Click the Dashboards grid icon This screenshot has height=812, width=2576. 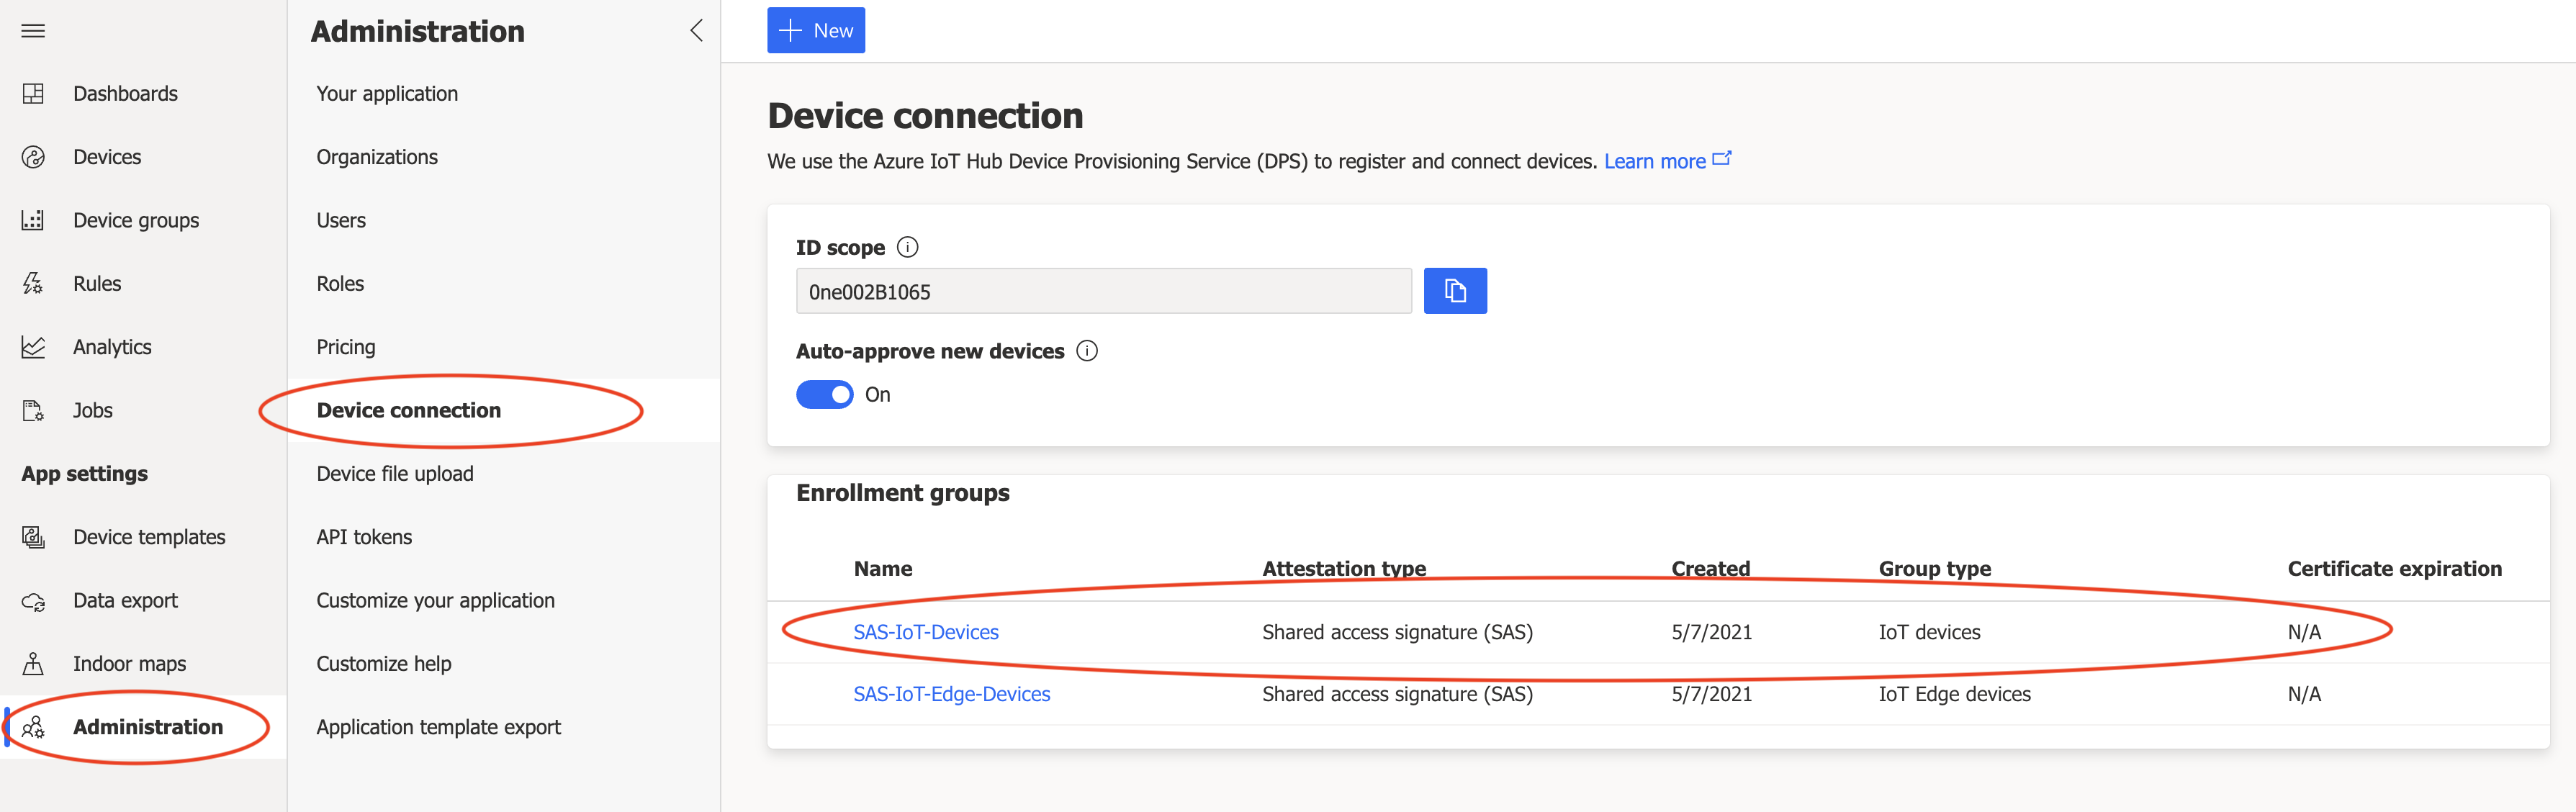click(x=33, y=94)
